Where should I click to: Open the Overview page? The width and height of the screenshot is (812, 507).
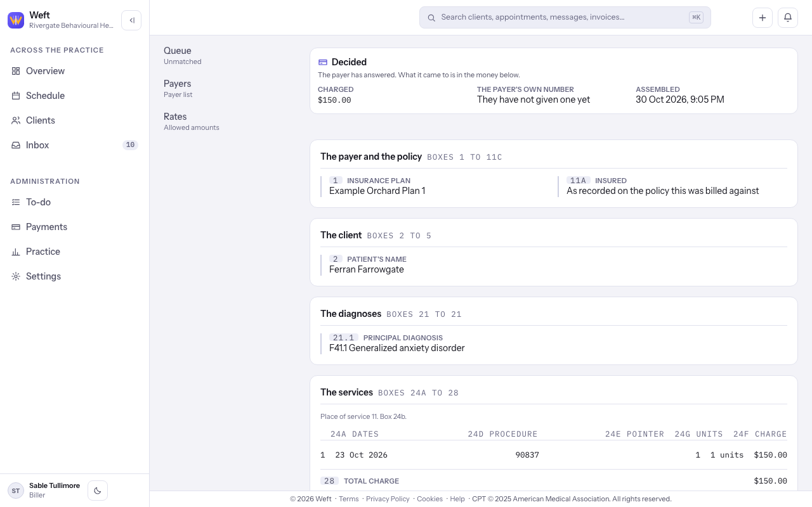tap(75, 71)
